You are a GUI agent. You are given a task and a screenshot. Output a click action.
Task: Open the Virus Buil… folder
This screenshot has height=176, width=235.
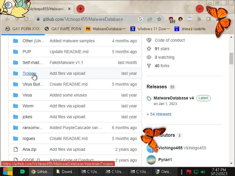pyautogui.click(x=33, y=84)
